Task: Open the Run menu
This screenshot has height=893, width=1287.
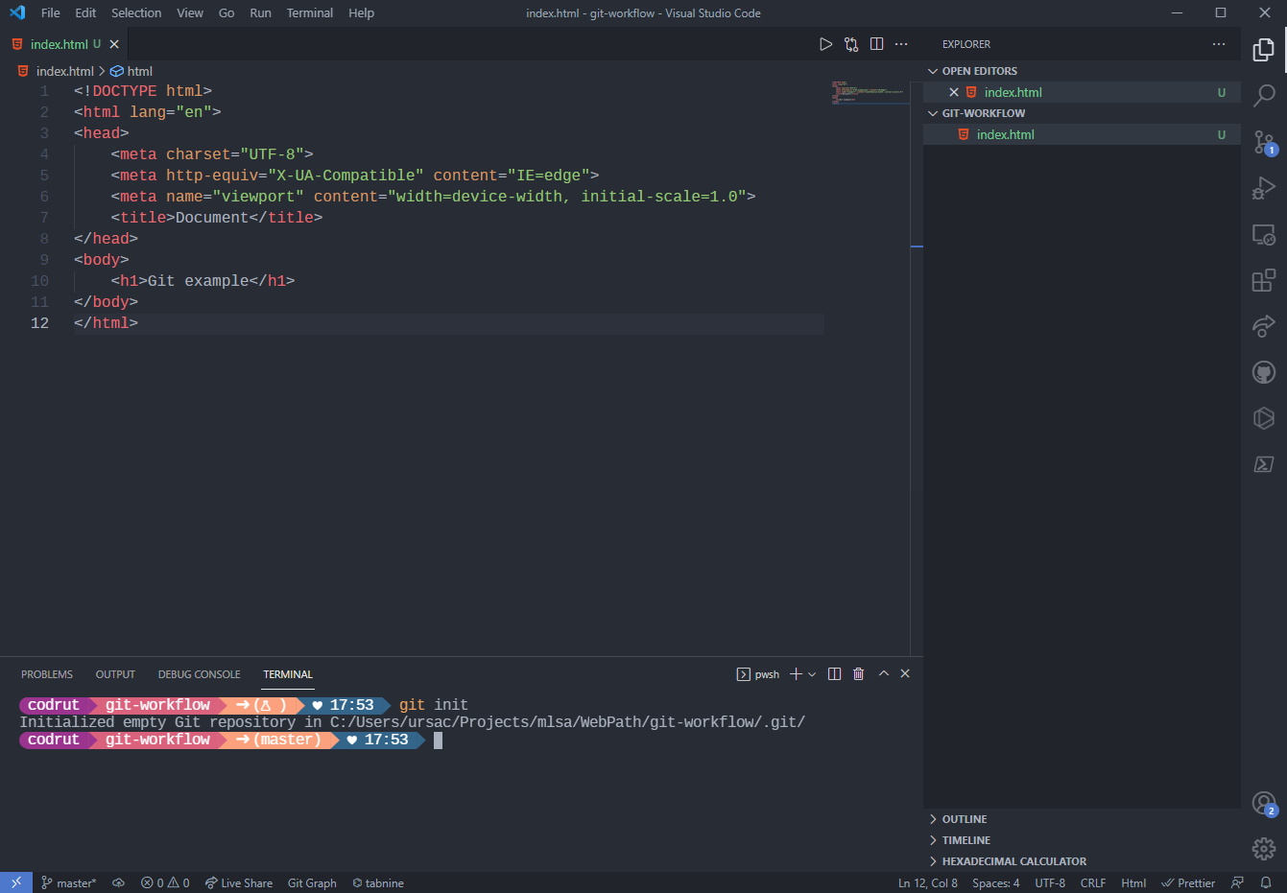Action: pyautogui.click(x=260, y=12)
